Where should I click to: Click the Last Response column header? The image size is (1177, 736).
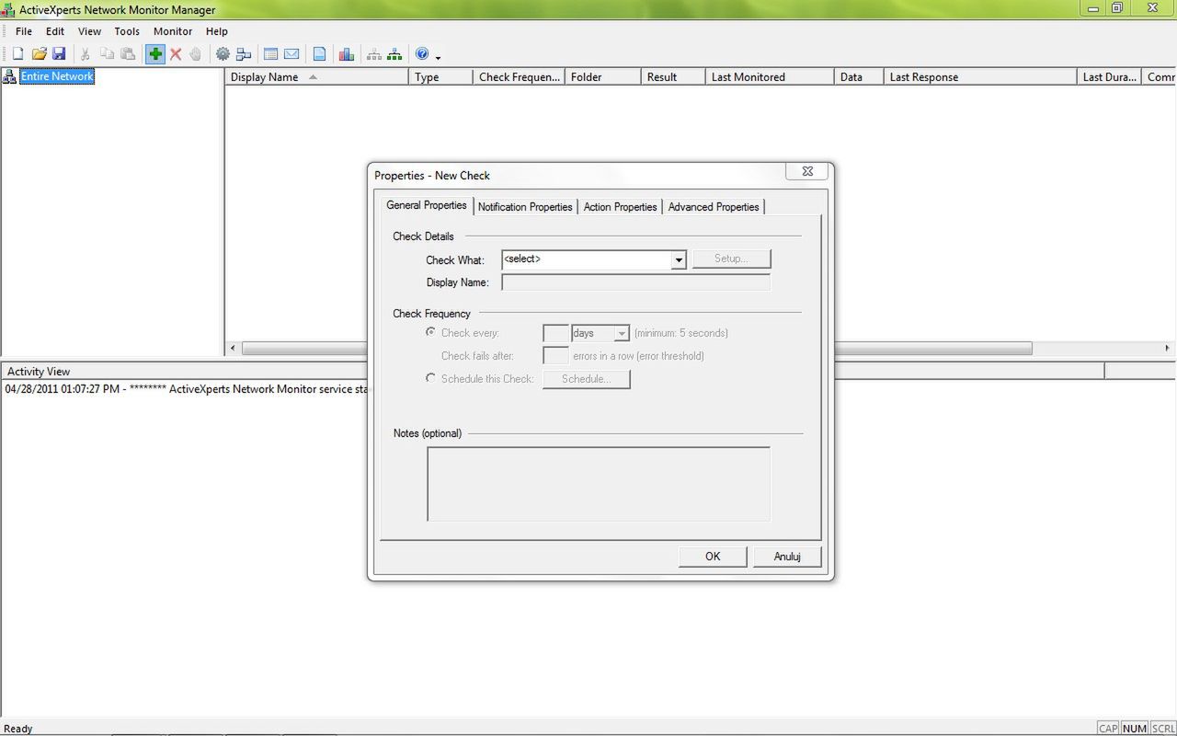pos(980,77)
